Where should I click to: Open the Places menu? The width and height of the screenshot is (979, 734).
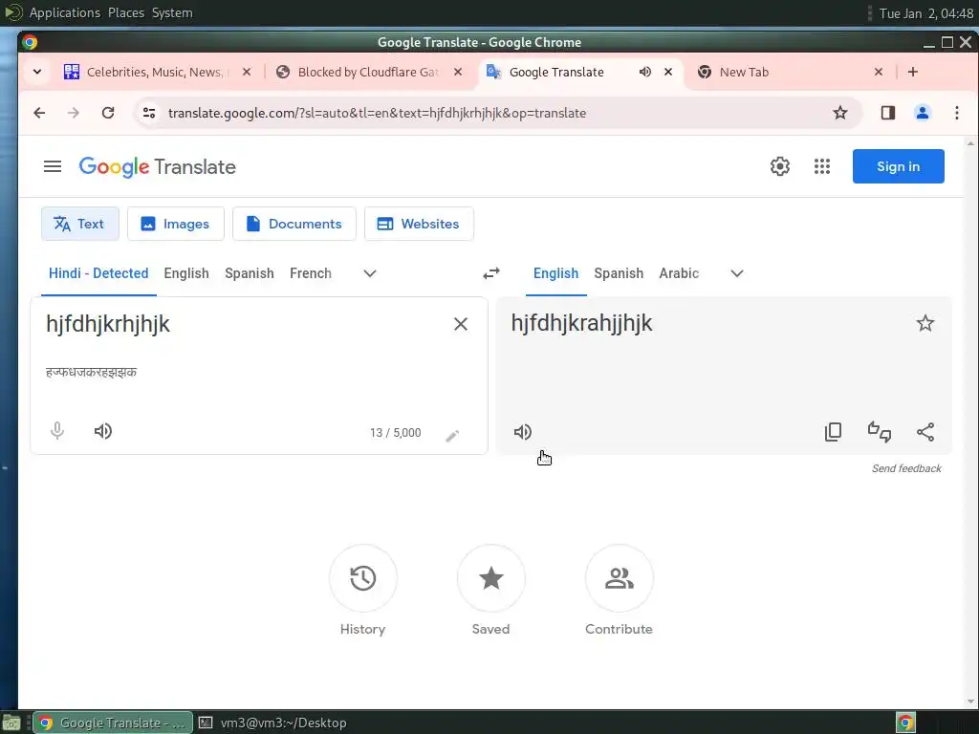[x=126, y=12]
